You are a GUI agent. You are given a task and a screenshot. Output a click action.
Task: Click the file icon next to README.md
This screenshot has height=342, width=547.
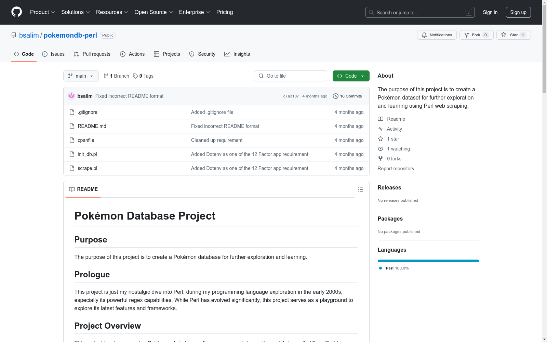pos(72,126)
